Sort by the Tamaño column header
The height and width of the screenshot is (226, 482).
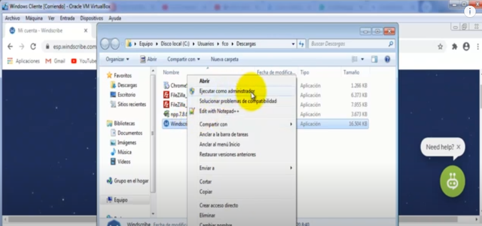[x=351, y=73]
